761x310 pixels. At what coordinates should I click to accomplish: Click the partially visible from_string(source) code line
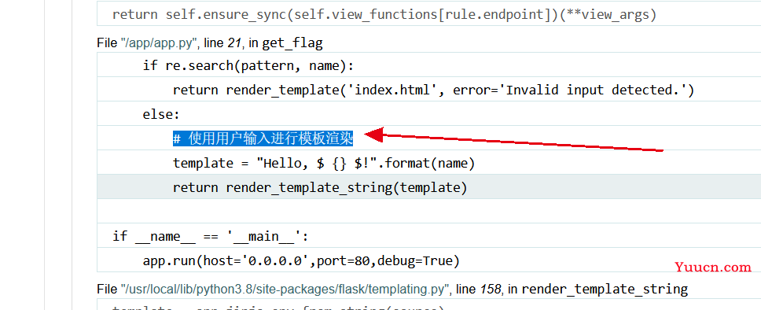click(428, 305)
